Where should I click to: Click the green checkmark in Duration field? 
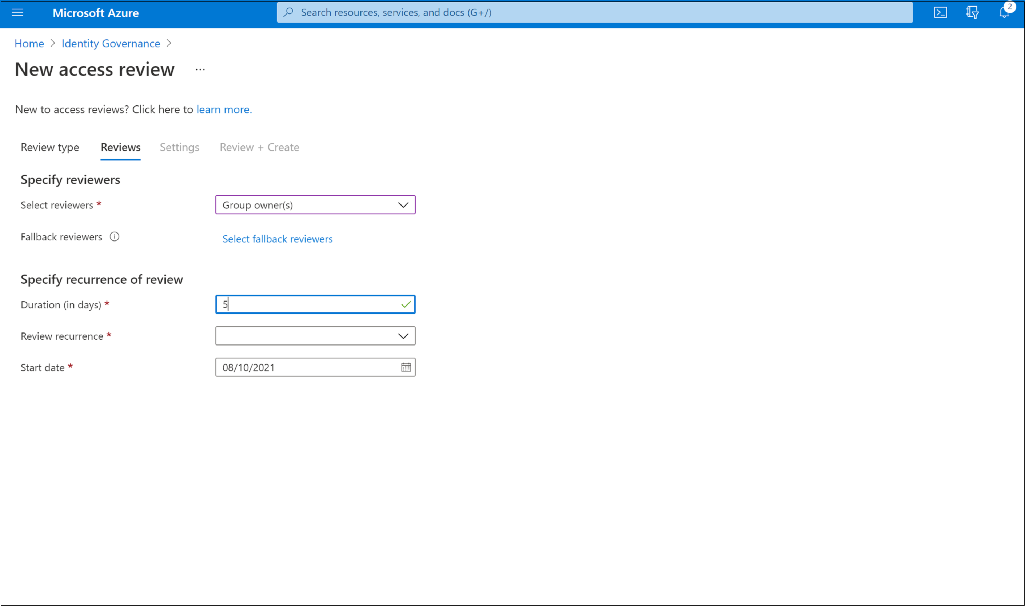[406, 304]
